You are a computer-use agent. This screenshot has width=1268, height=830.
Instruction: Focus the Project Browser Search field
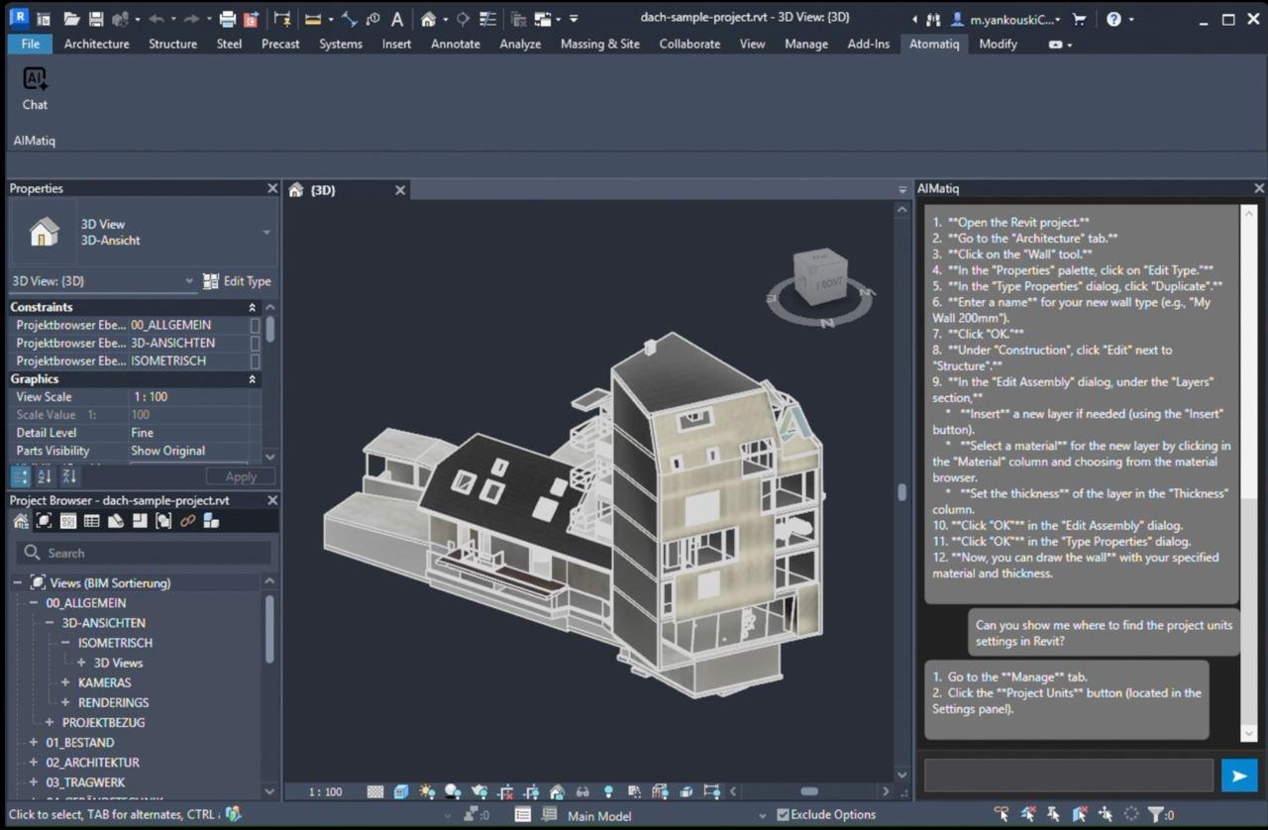click(x=144, y=553)
